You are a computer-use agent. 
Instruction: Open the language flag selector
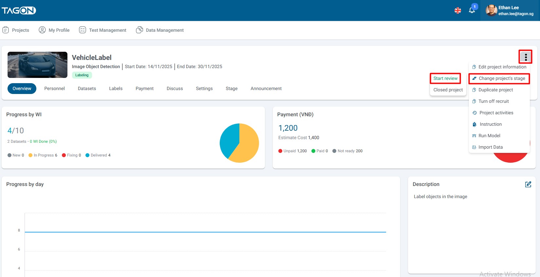(x=457, y=10)
